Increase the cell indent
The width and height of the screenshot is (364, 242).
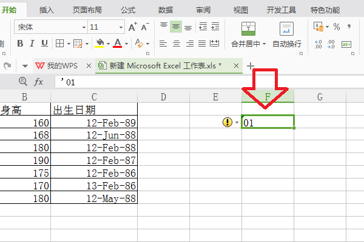[215, 27]
